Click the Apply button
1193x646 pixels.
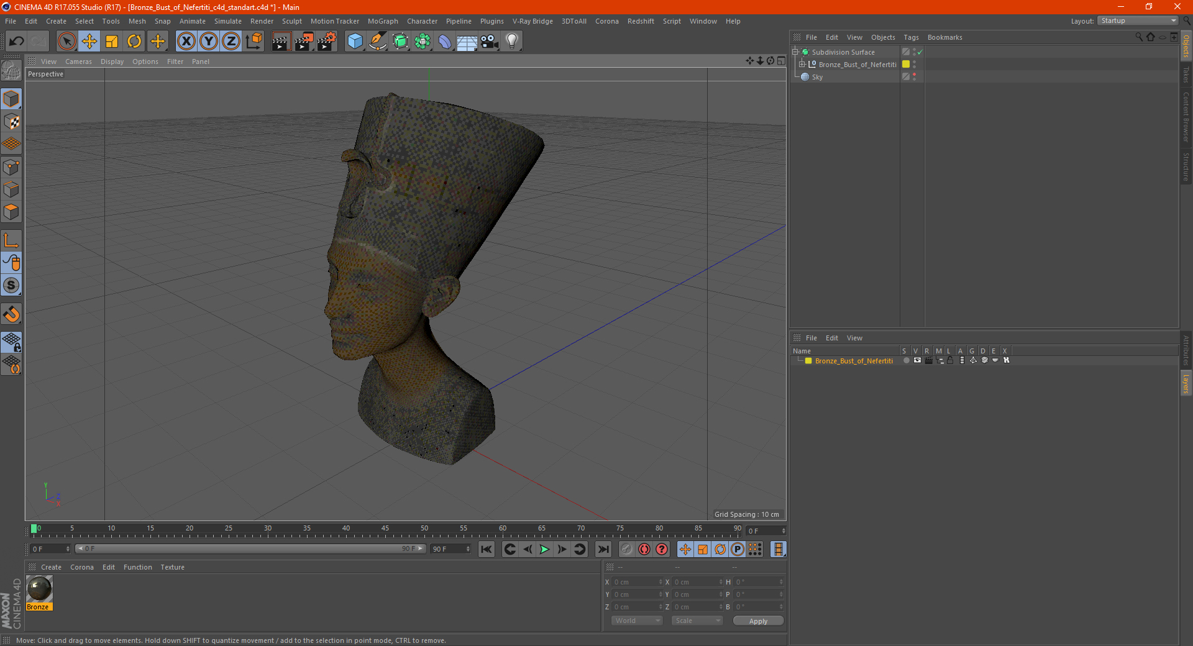(758, 621)
